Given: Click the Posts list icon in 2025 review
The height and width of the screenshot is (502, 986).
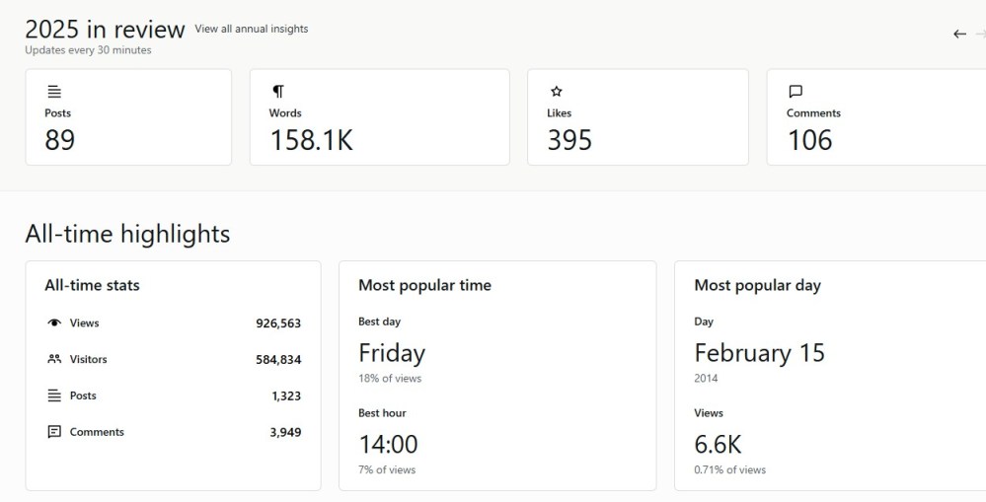Looking at the screenshot, I should click(x=53, y=92).
